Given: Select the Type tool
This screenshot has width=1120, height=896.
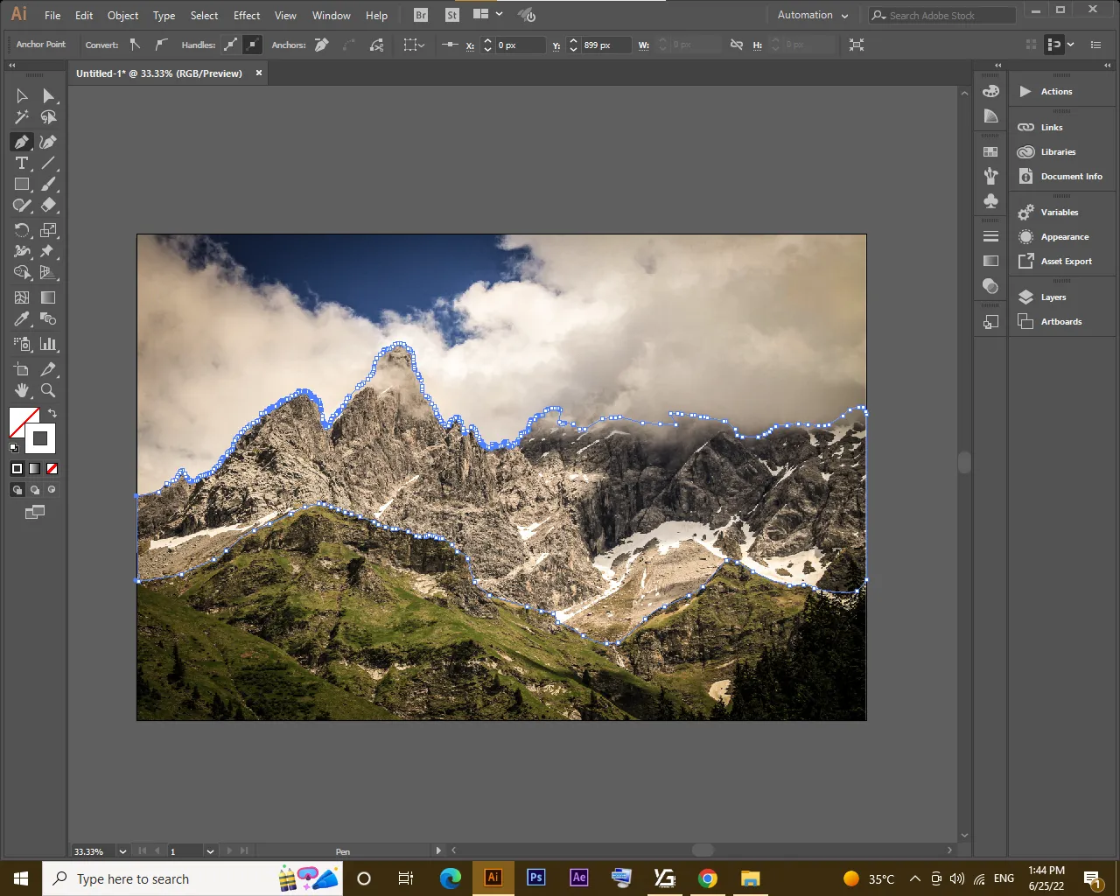Looking at the screenshot, I should (x=22, y=164).
